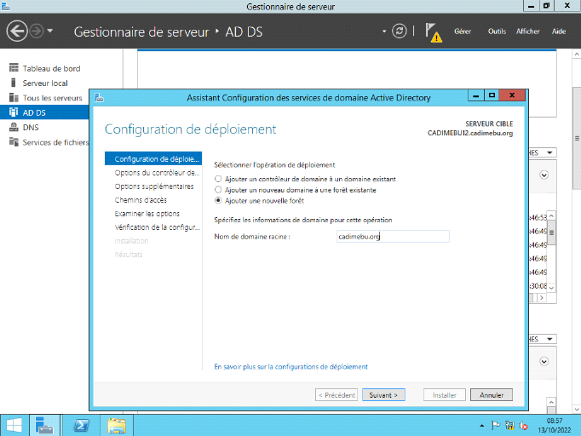Click the main window scroll-up arrow

click(577, 54)
